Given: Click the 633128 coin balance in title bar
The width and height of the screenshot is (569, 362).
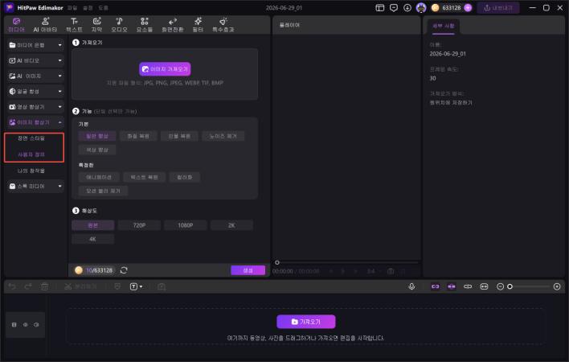Looking at the screenshot, I should (x=451, y=7).
